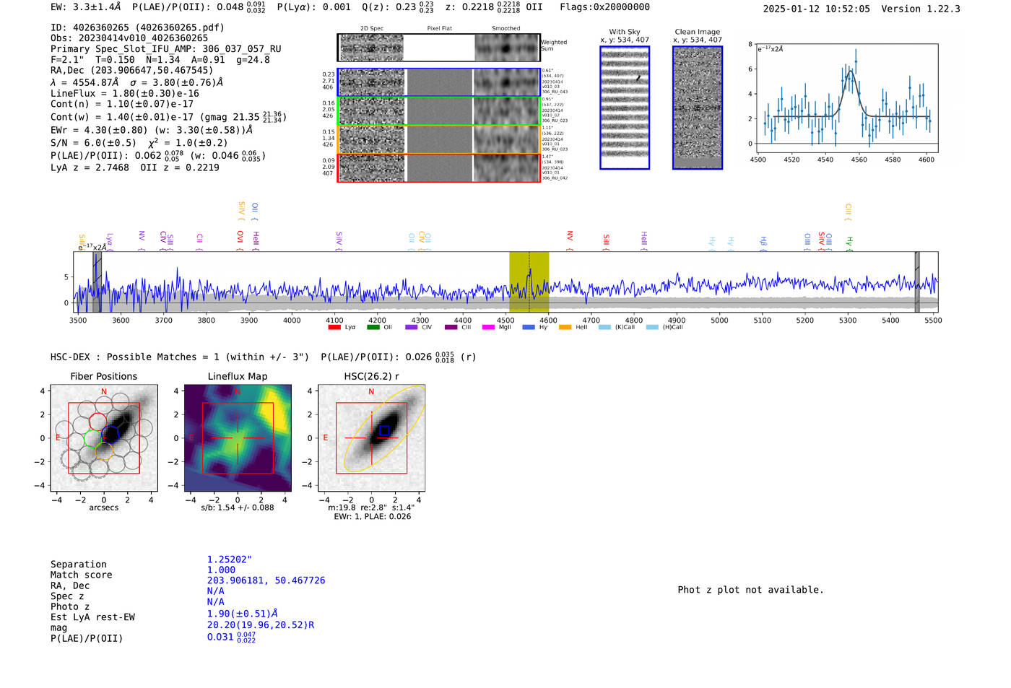Click the blue fiber circle in Fiber Positions
This screenshot has width=1011, height=688.
[x=110, y=433]
